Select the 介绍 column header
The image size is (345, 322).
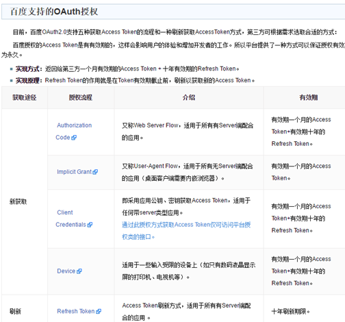[x=189, y=97]
